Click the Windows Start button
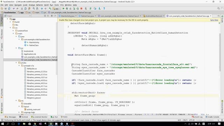 coord(2,124)
